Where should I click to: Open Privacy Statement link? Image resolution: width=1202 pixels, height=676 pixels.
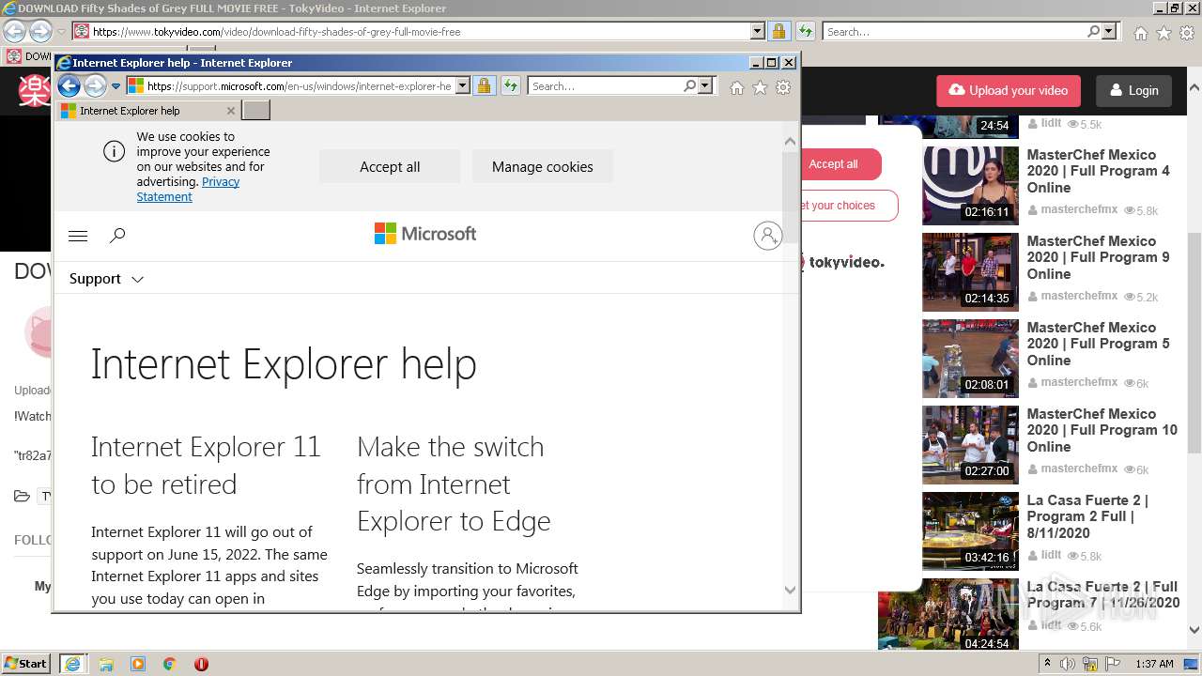coord(188,190)
